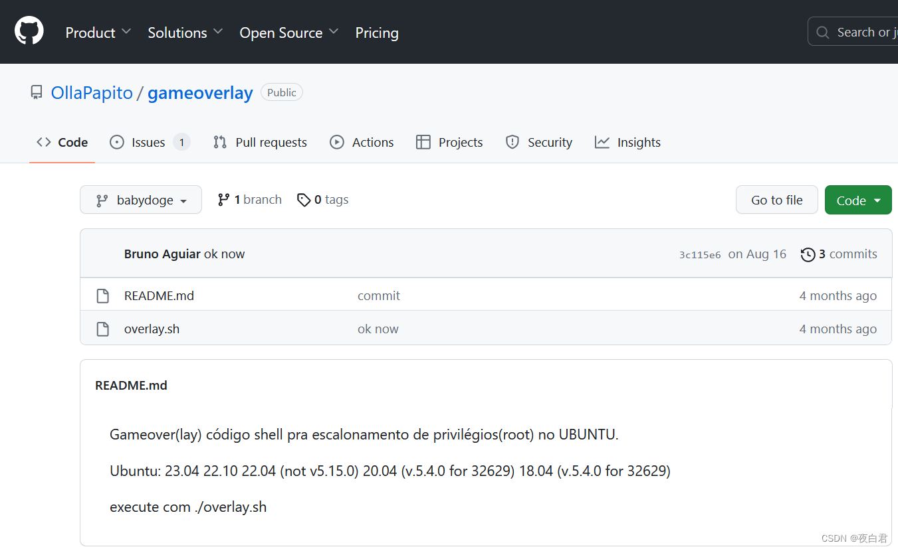This screenshot has width=898, height=549.
Task: View the 0 tags link
Action: (322, 200)
